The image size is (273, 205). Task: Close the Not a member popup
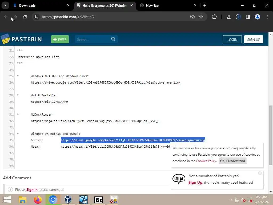[260, 173]
